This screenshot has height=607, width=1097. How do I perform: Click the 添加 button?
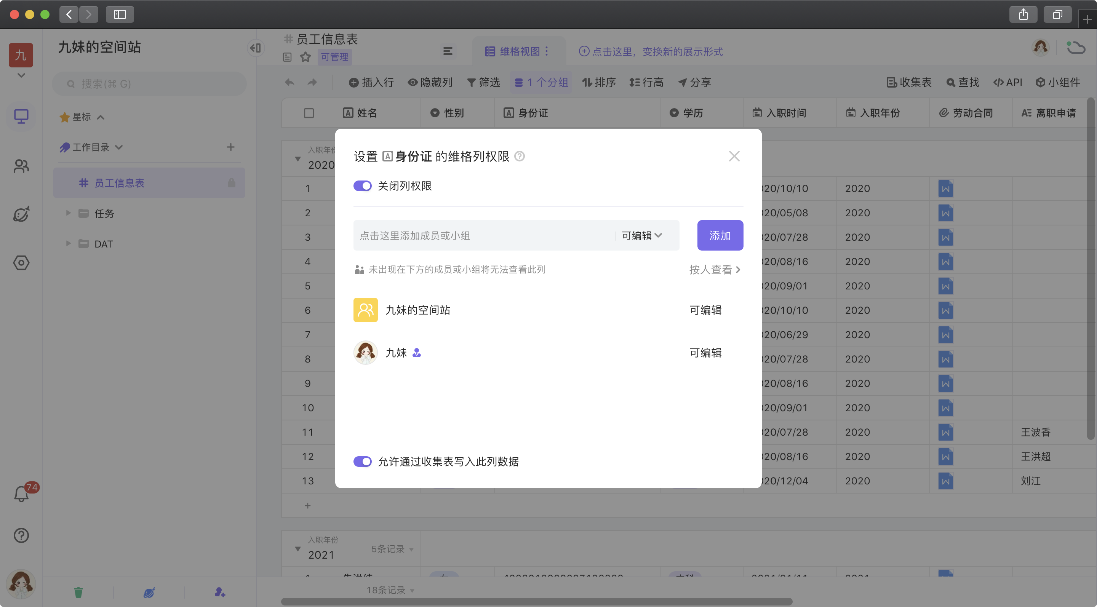720,235
